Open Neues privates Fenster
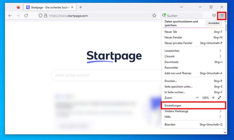Image resolution: width=234 pixels, height=140 pixels. (x=193, y=43)
